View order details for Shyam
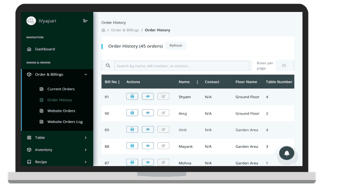 148,96
